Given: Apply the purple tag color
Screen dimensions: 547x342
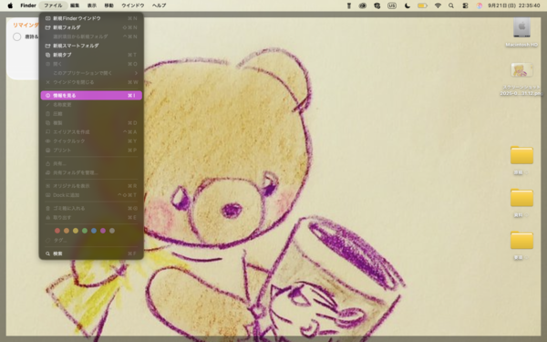Looking at the screenshot, I should click(x=102, y=231).
